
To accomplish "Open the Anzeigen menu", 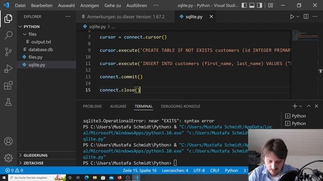I will [90, 6].
